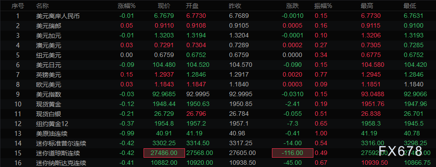Image resolution: width=436 pixels, height=167 pixels.
Task: Click opening price 26.796 for silver
Action: (196, 114)
